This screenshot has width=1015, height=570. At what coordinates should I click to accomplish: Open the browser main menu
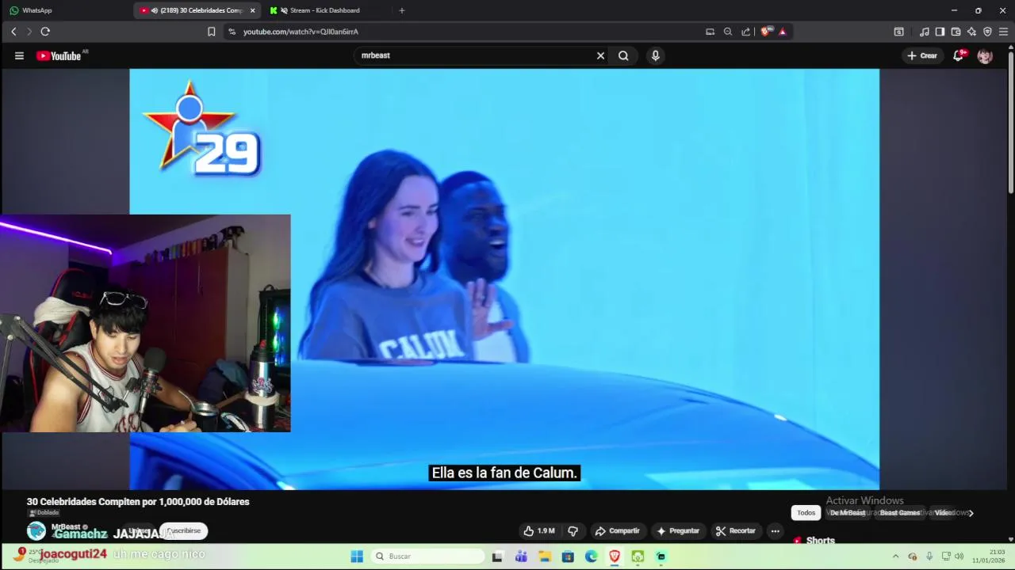point(1003,32)
